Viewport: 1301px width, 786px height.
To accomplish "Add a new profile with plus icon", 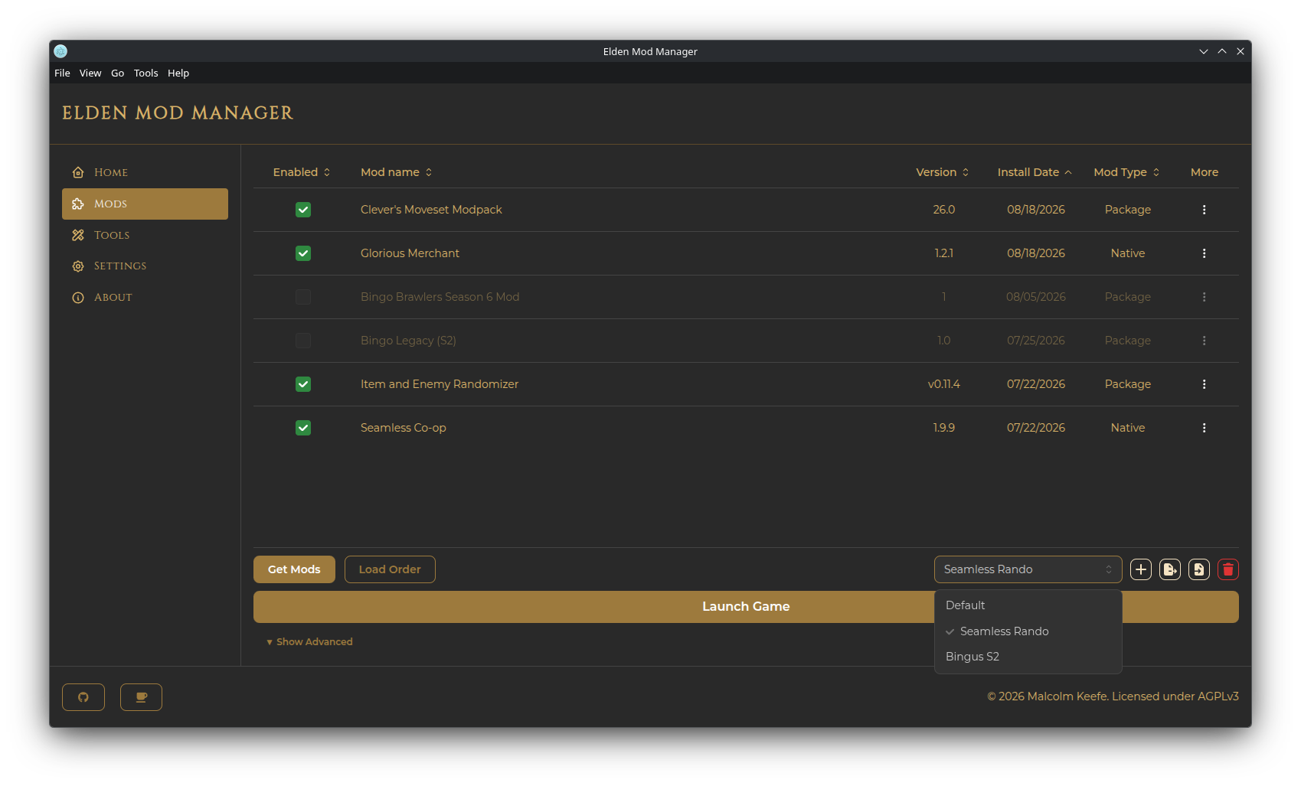I will 1141,569.
